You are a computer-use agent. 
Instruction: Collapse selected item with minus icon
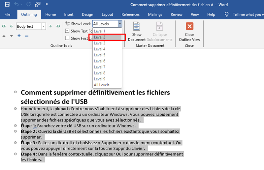[27, 36]
